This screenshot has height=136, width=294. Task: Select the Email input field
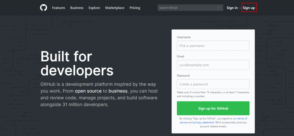[x=213, y=65]
